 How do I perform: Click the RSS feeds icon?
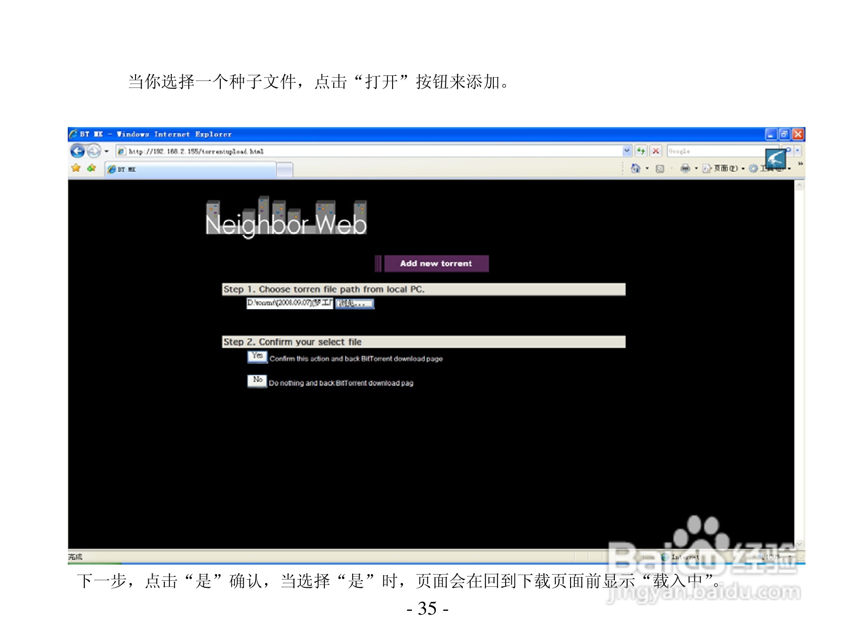pyautogui.click(x=660, y=168)
